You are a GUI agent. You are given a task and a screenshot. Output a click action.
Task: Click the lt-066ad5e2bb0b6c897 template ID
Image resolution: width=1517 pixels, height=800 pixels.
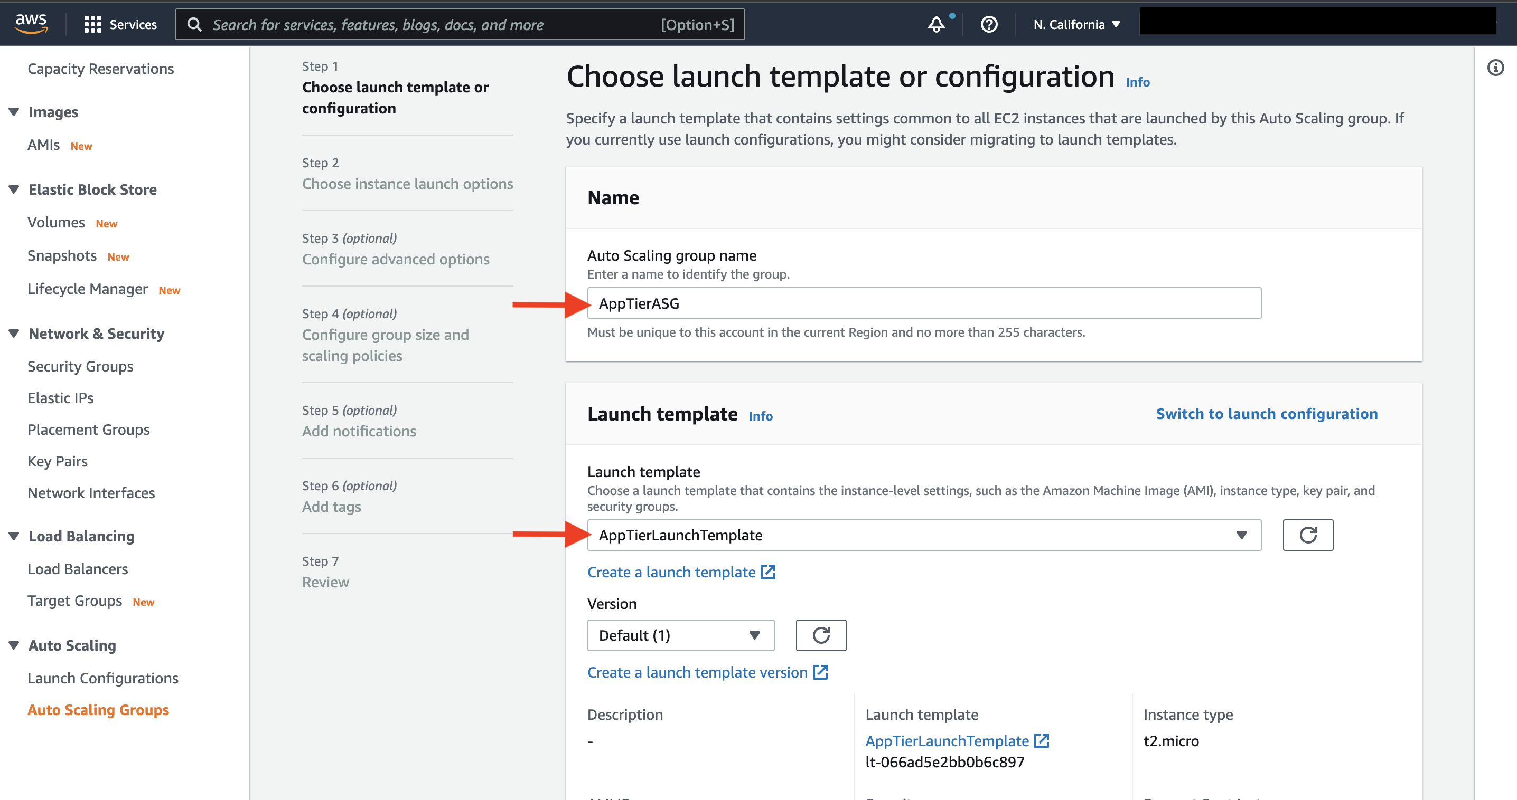tap(944, 762)
